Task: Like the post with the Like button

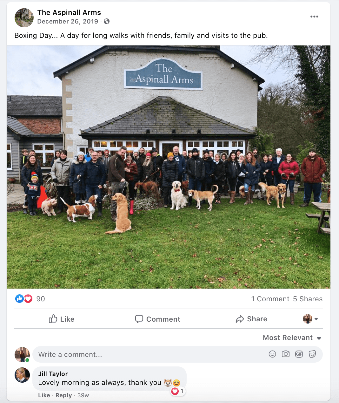Action: [x=62, y=319]
